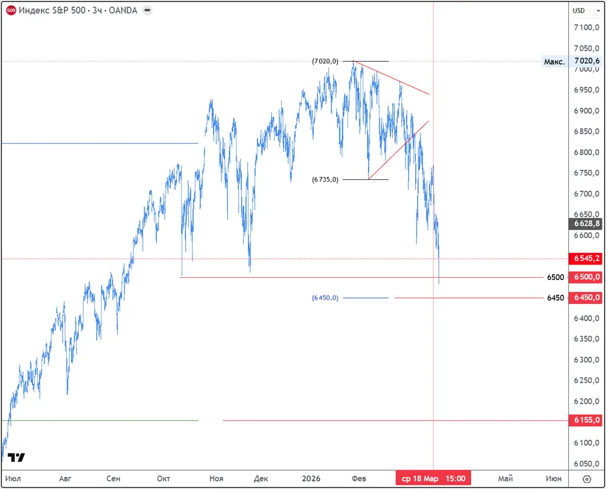
Task: Collapse the chart legend with minus button
Action: coord(147,11)
